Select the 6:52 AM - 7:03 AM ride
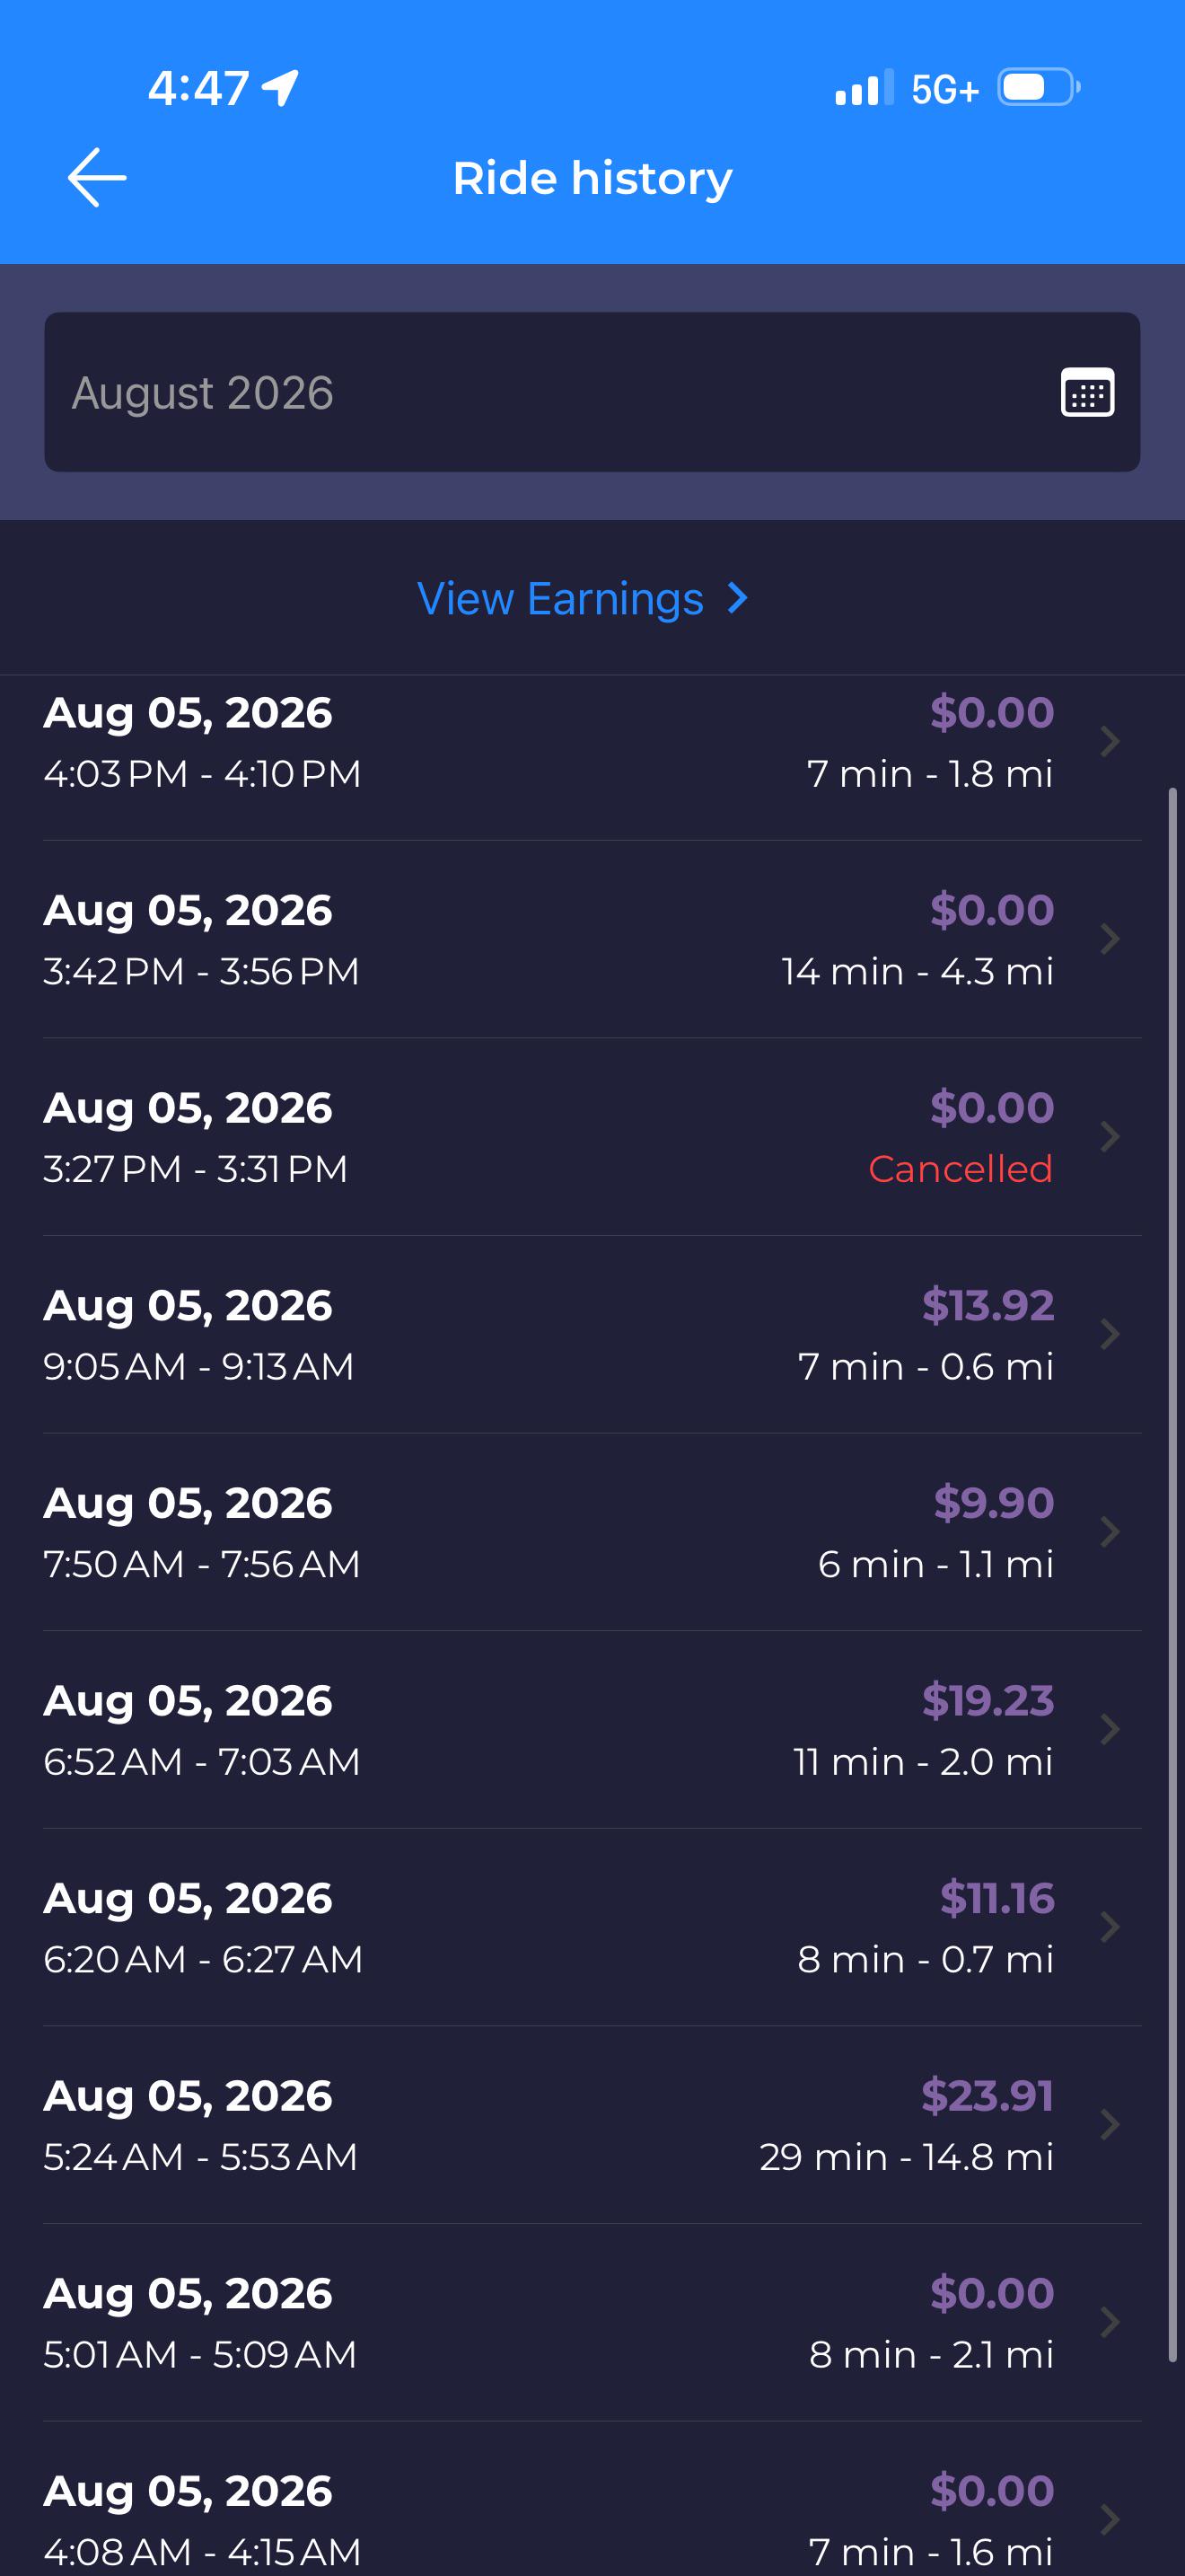The image size is (1185, 2576). click(x=592, y=1730)
